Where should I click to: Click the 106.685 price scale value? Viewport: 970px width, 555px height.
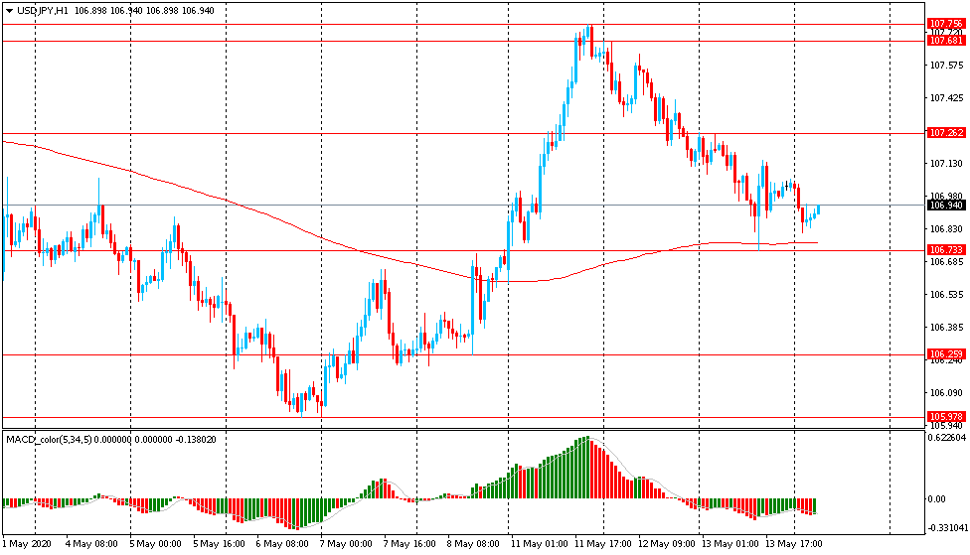946,261
